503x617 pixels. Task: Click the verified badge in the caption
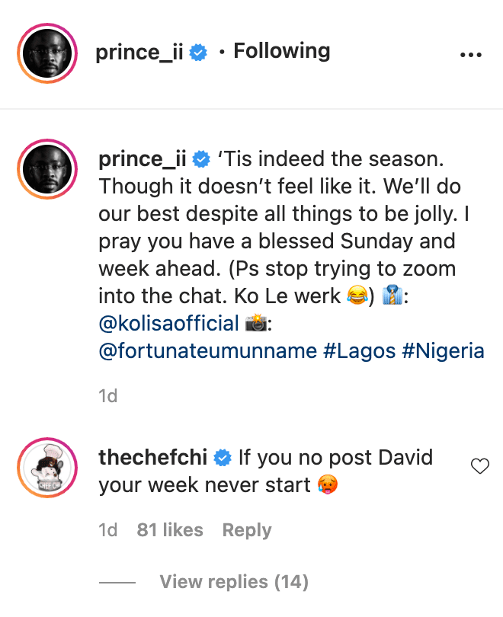[202, 160]
